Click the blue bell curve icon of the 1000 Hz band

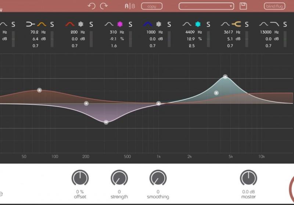148,25
